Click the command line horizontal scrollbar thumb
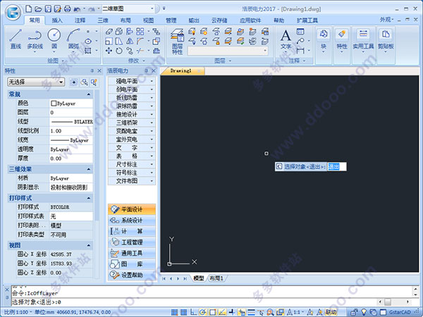The height and width of the screenshot is (317, 423). tap(388, 302)
